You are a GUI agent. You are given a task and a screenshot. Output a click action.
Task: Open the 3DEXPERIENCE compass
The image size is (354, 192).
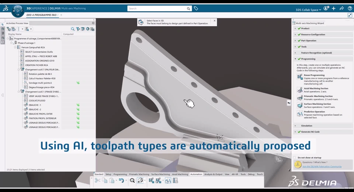(18, 11)
